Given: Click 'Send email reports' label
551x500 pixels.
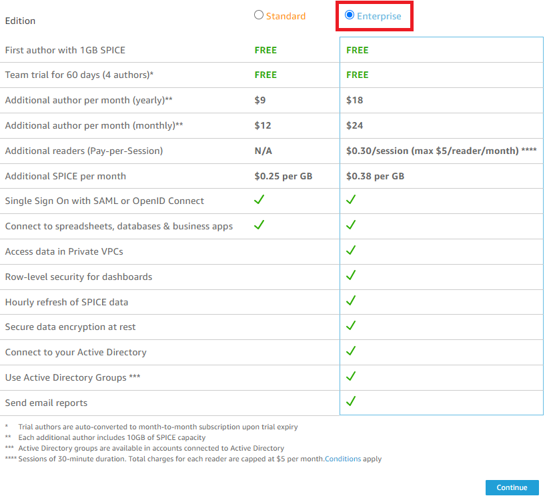Looking at the screenshot, I should [46, 403].
